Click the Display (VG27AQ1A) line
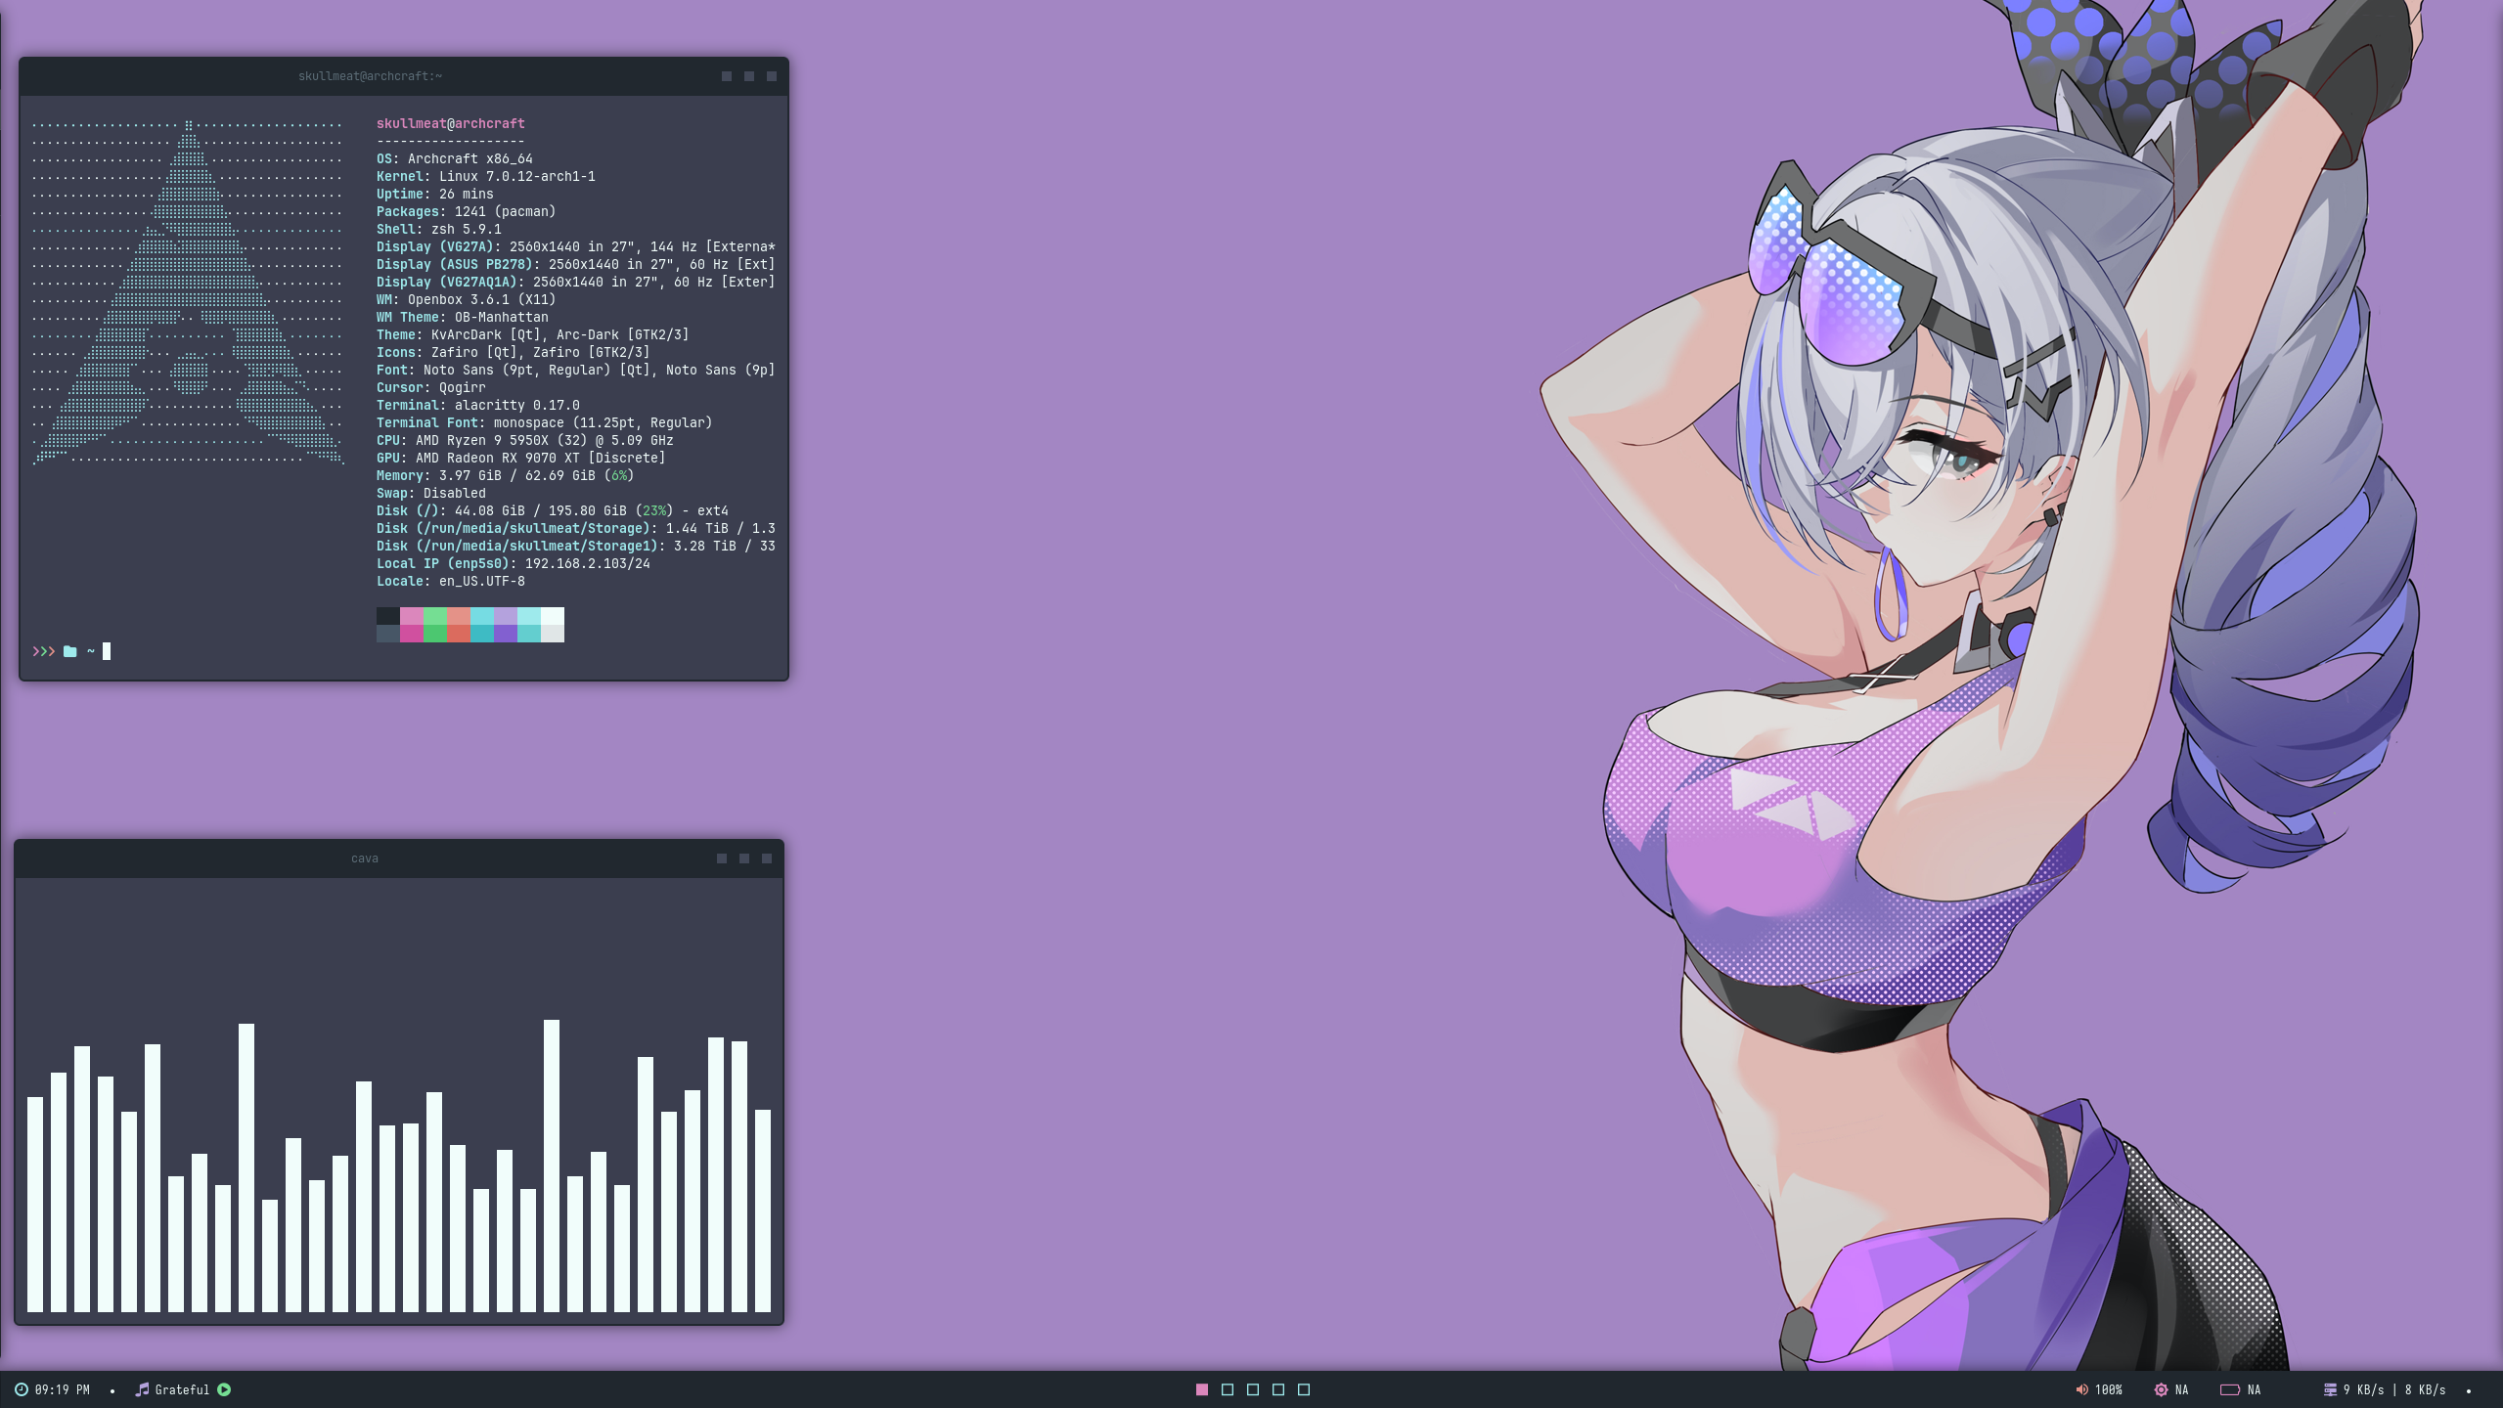The height and width of the screenshot is (1408, 2503). [x=576, y=282]
